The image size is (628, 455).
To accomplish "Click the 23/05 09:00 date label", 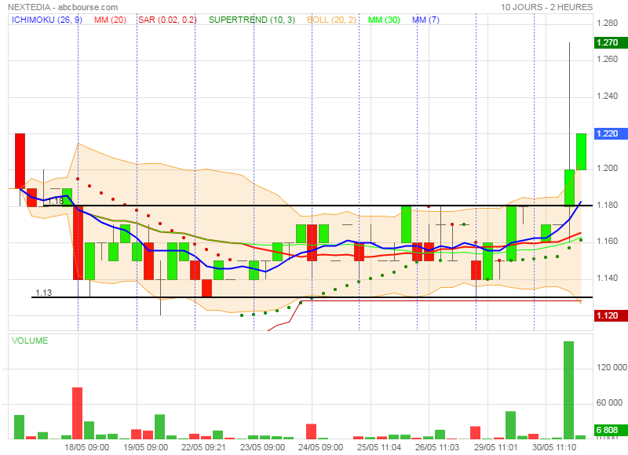I will 262,447.
